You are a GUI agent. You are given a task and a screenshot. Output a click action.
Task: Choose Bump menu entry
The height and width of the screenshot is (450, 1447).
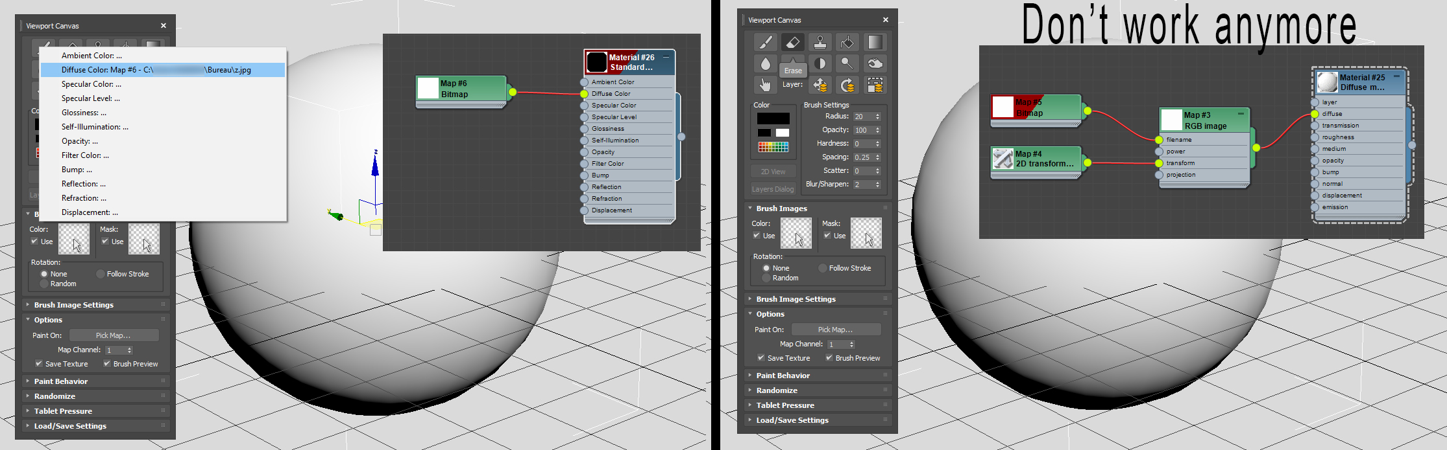click(163, 170)
